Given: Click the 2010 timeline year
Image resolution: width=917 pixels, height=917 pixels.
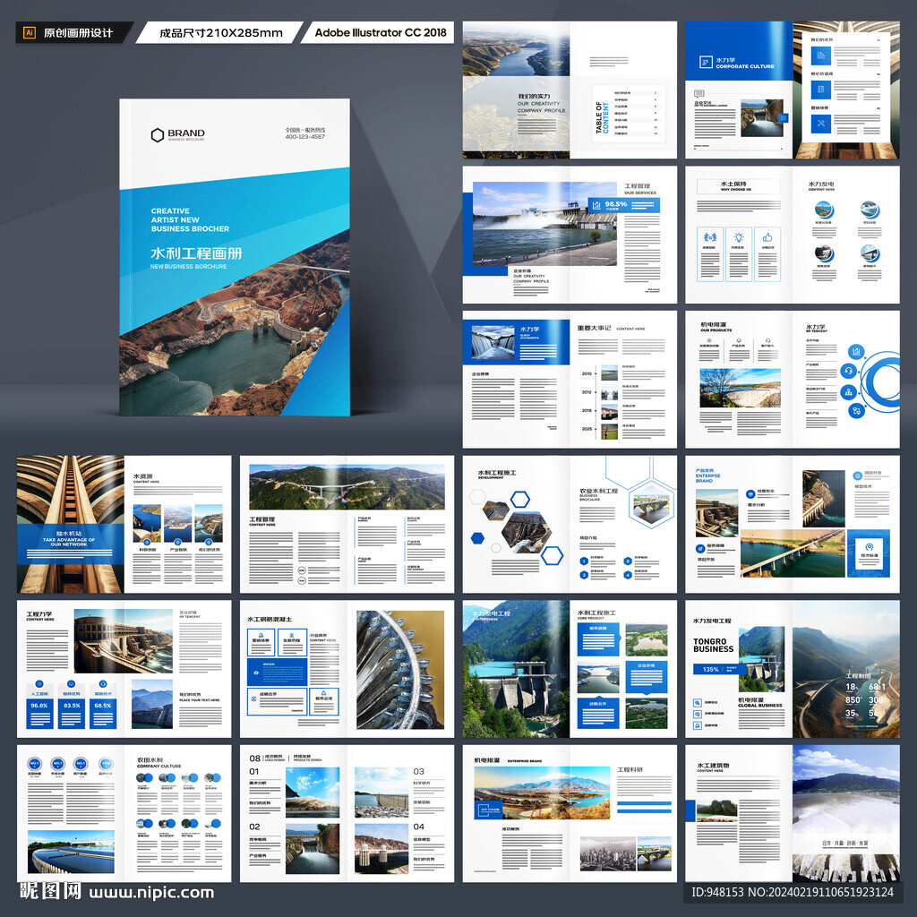Looking at the screenshot, I should (587, 373).
